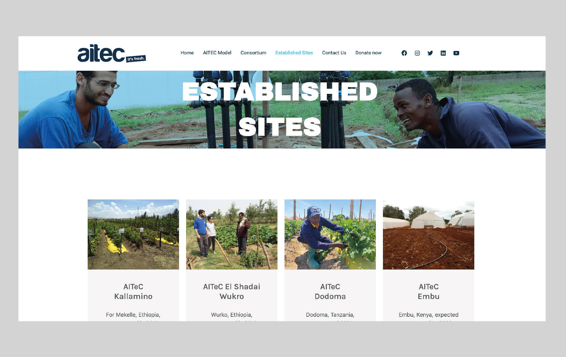Select the Established Sites nav item
The width and height of the screenshot is (566, 357).
(294, 53)
